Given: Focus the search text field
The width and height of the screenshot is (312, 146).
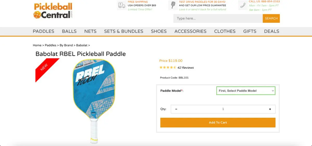Looking at the screenshot, I should pyautogui.click(x=218, y=18).
